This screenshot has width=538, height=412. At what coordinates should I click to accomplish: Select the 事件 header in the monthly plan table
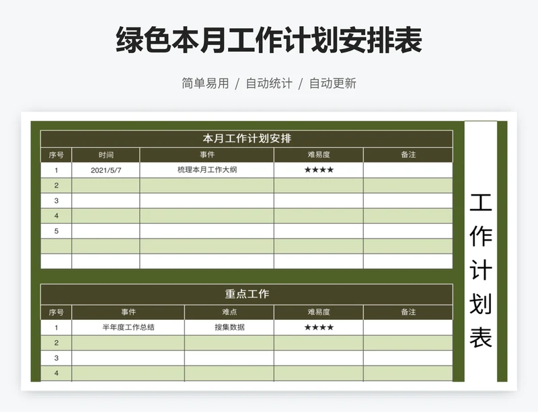coord(207,155)
